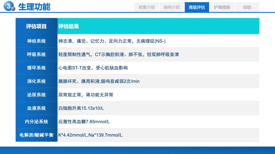Click the 血液系统 row label
Viewport: 275px width, 154px height.
tap(36, 108)
